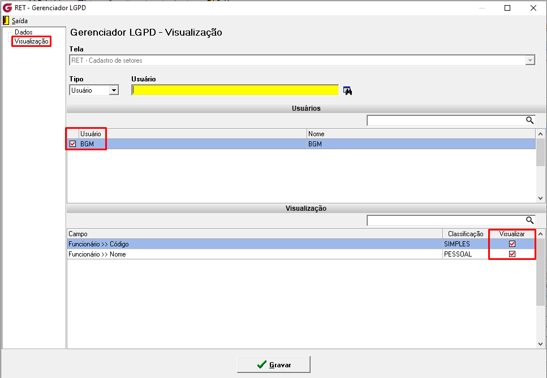Click the Classificação column header

pyautogui.click(x=466, y=234)
